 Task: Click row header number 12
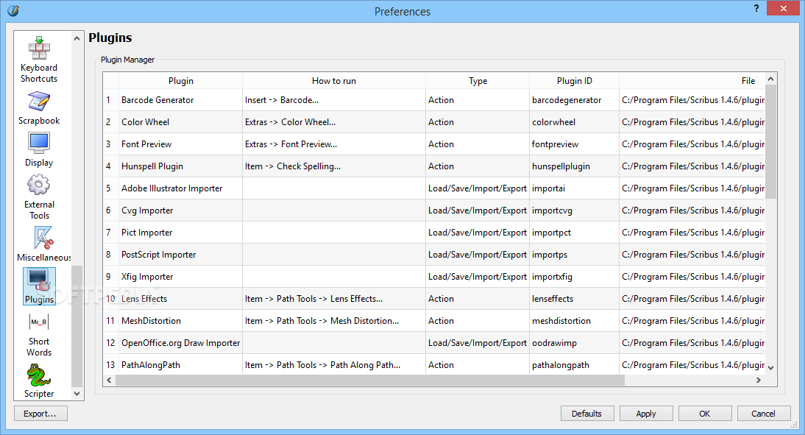pyautogui.click(x=111, y=343)
